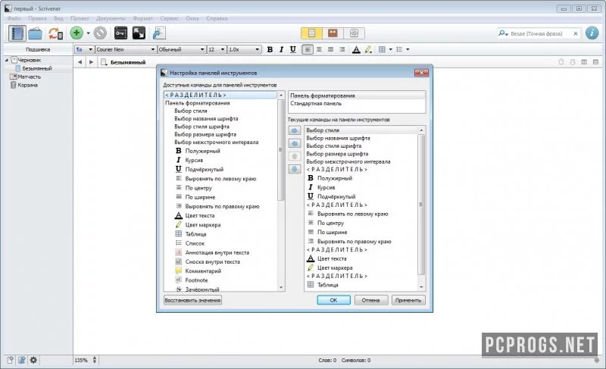This screenshot has width=606, height=369.
Task: Clear the search field with the X
Action: [x=576, y=33]
